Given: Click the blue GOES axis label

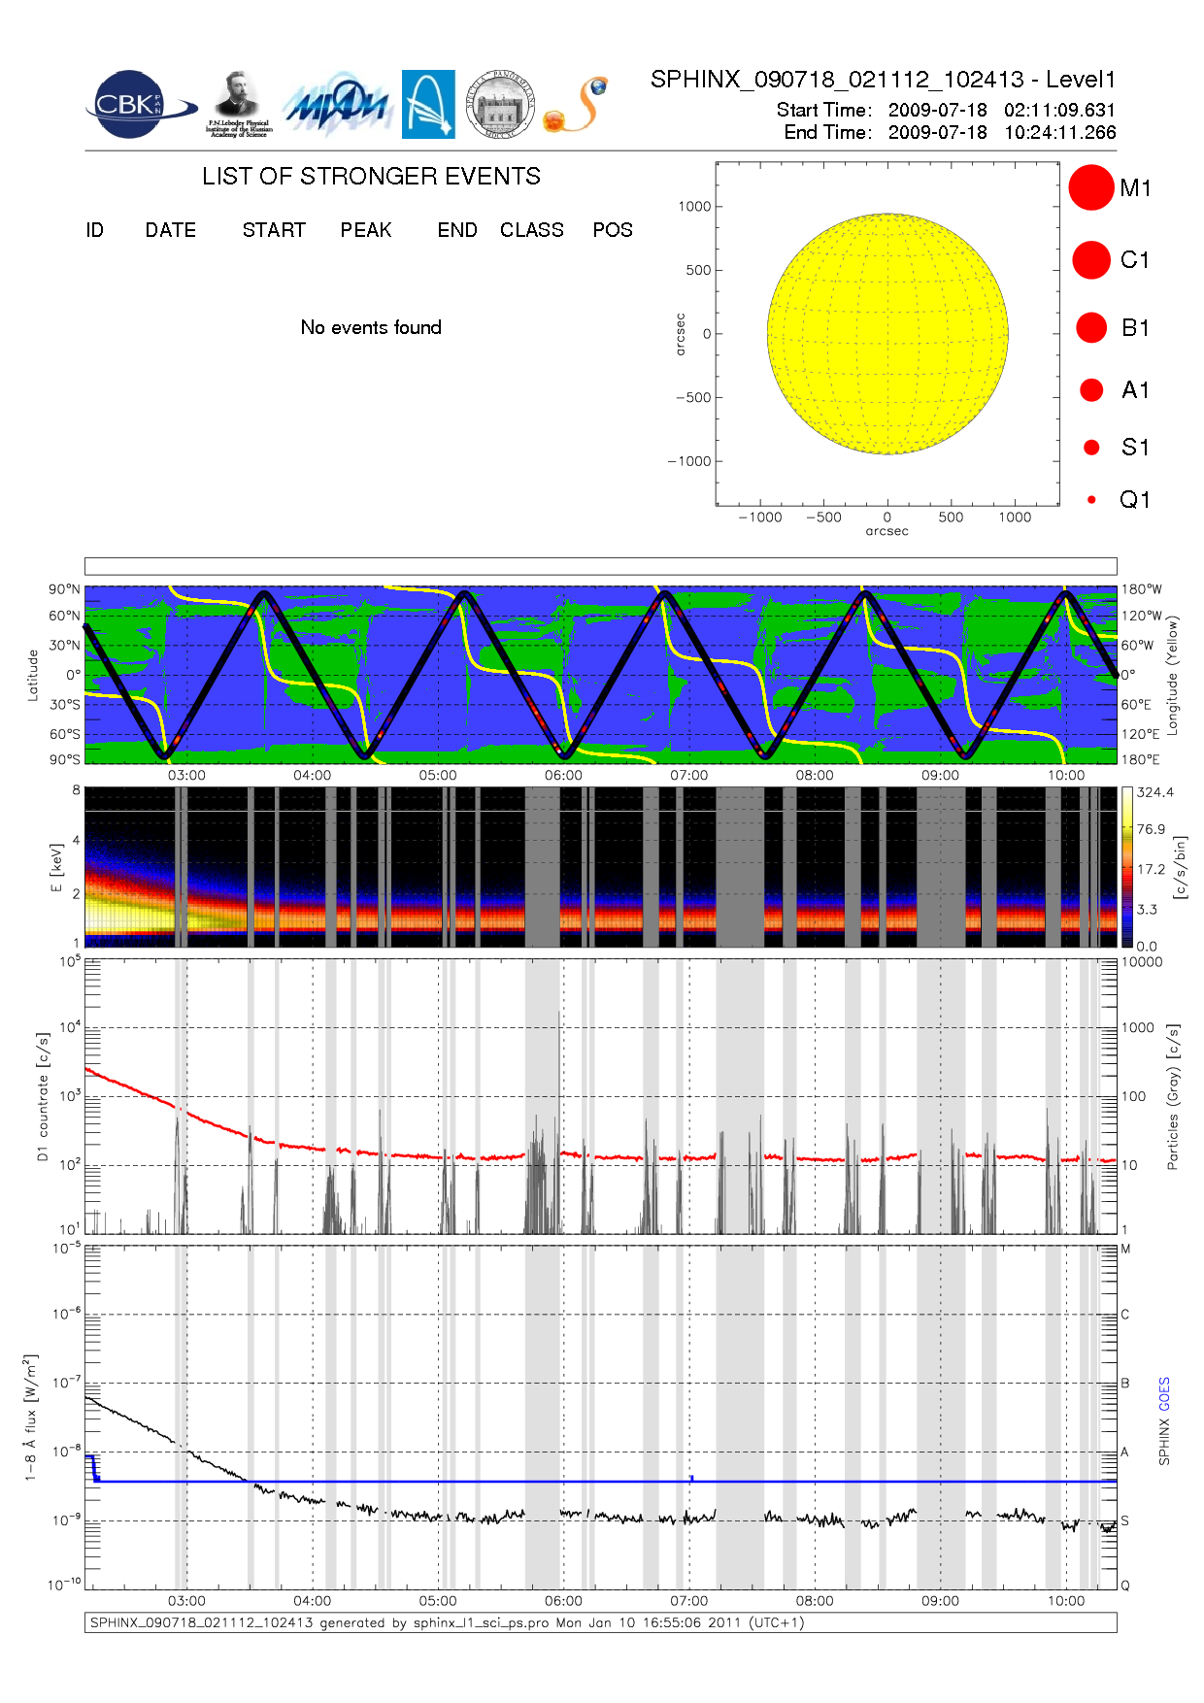Looking at the screenshot, I should [x=1164, y=1394].
